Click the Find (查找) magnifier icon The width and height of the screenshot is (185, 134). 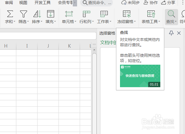tap(171, 14)
